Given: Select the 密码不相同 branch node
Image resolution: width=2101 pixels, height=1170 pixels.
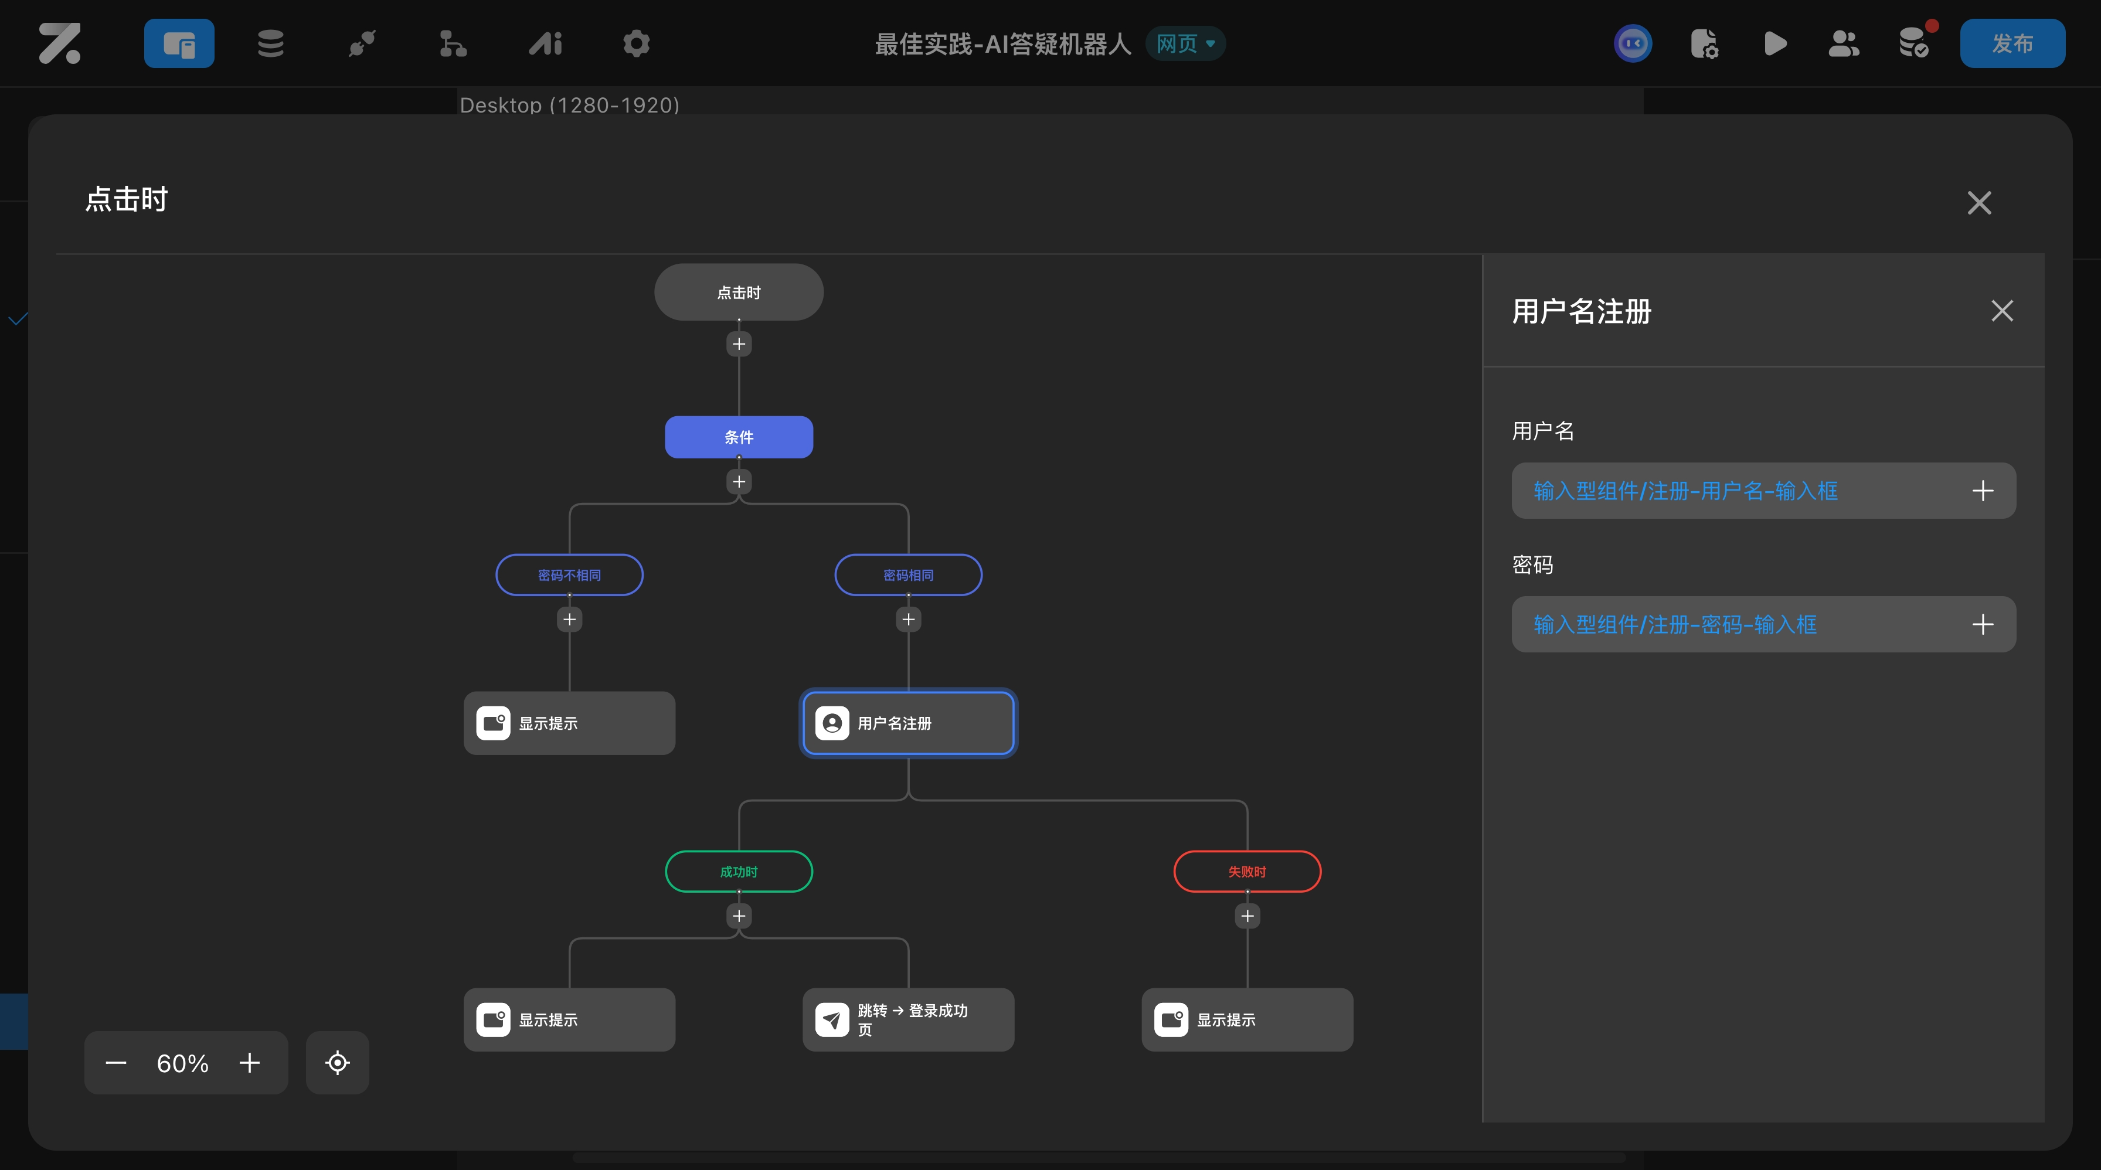Looking at the screenshot, I should point(569,575).
